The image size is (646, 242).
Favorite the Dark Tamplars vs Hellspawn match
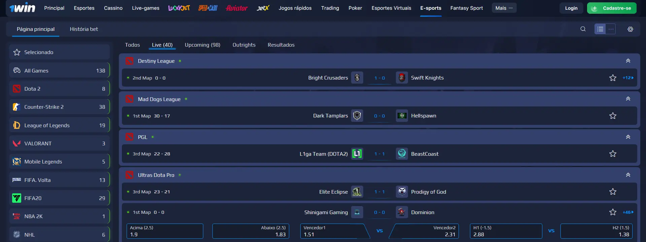[613, 116]
